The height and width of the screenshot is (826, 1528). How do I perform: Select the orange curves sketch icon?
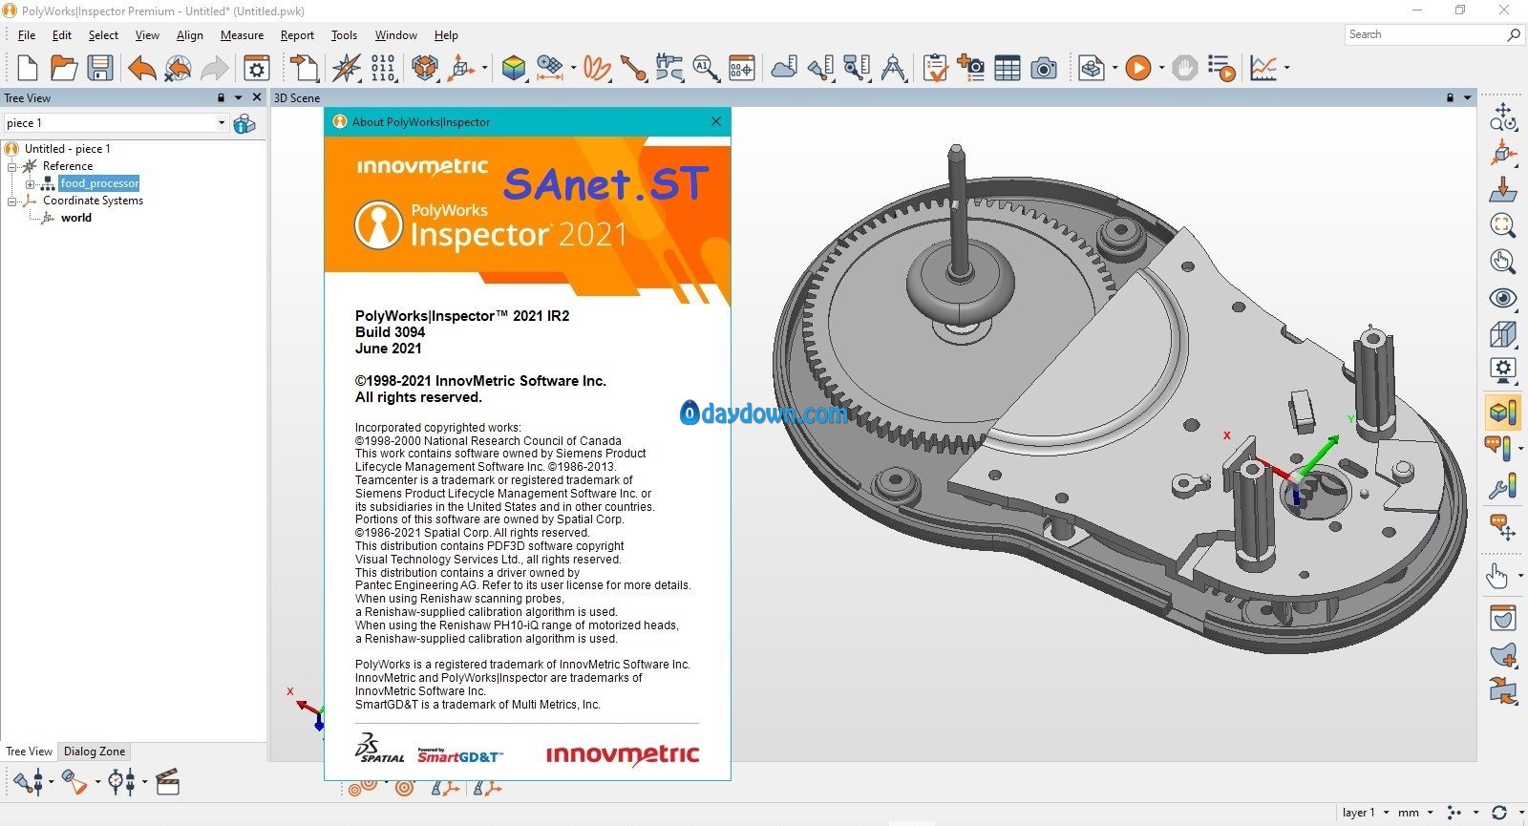597,68
